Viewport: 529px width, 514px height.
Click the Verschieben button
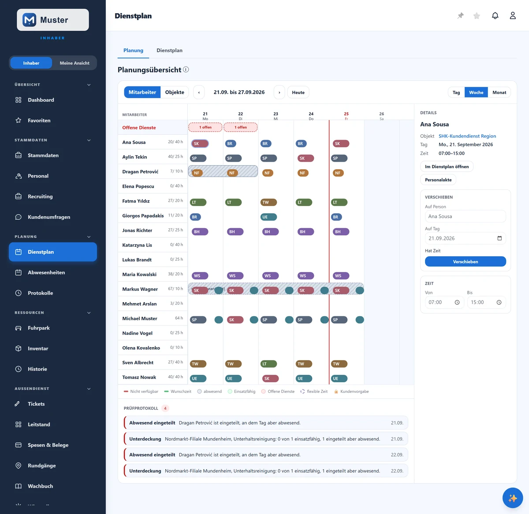[466, 262]
